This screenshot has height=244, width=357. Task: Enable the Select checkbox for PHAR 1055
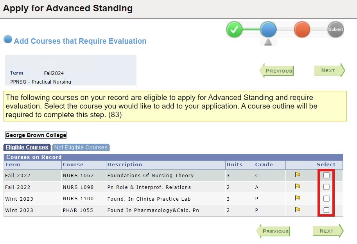(327, 210)
